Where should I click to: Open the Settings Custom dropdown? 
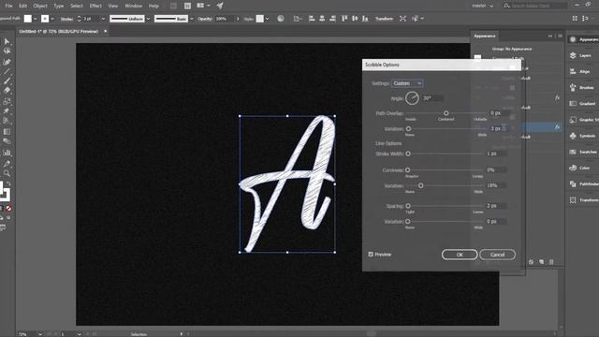pyautogui.click(x=407, y=83)
